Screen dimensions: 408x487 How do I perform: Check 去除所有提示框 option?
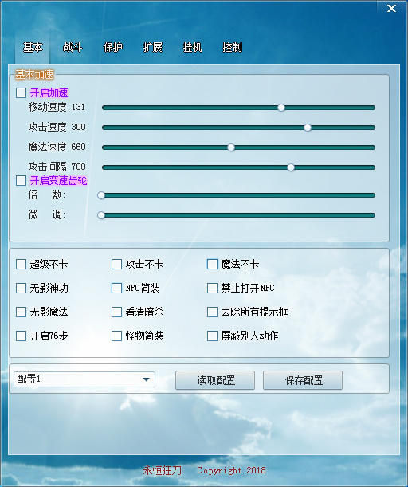tap(212, 312)
